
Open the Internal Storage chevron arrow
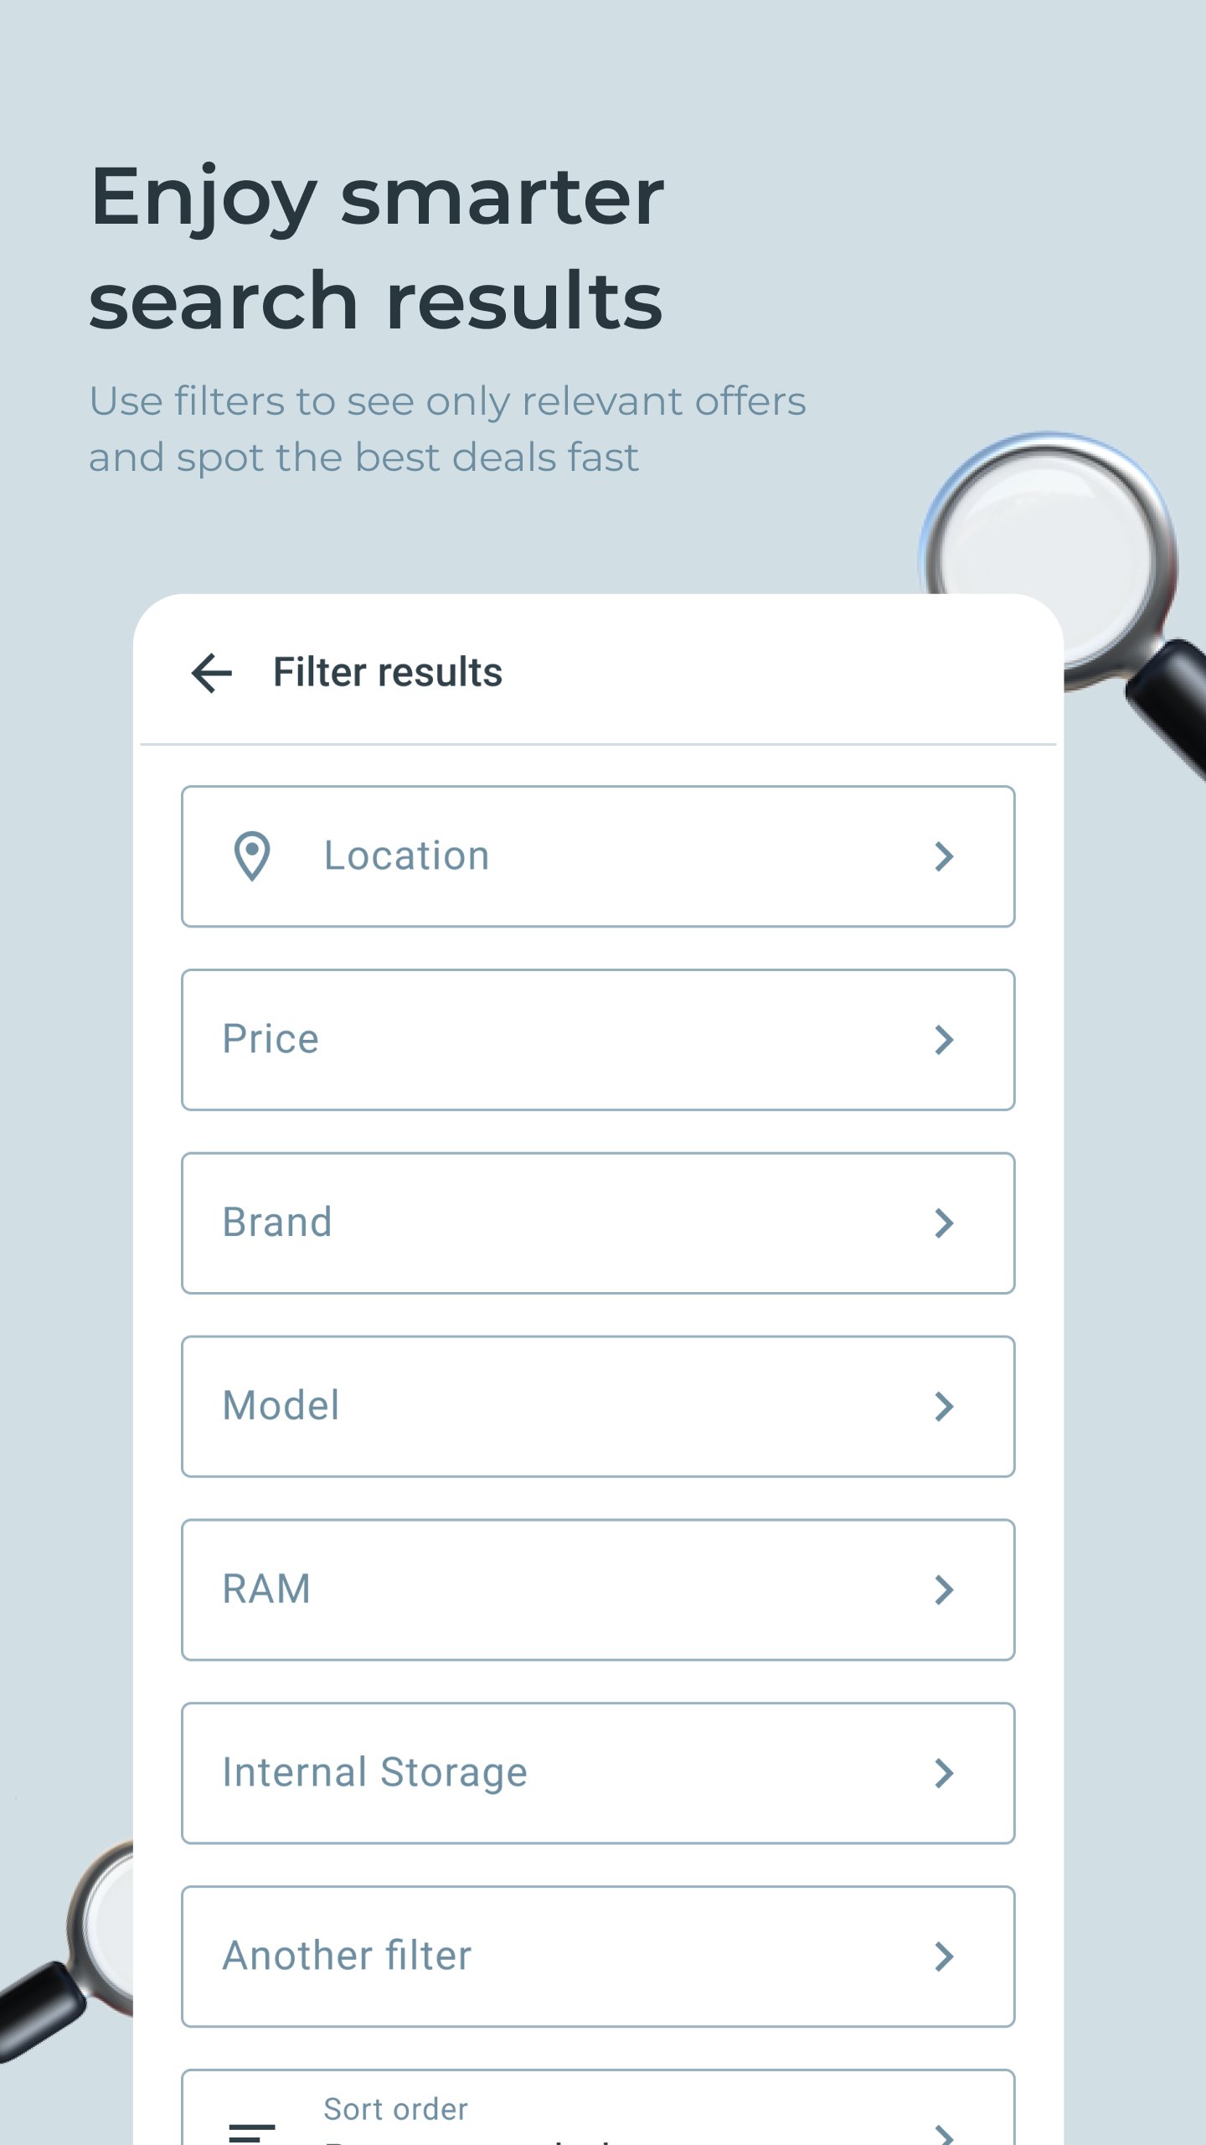click(944, 1773)
